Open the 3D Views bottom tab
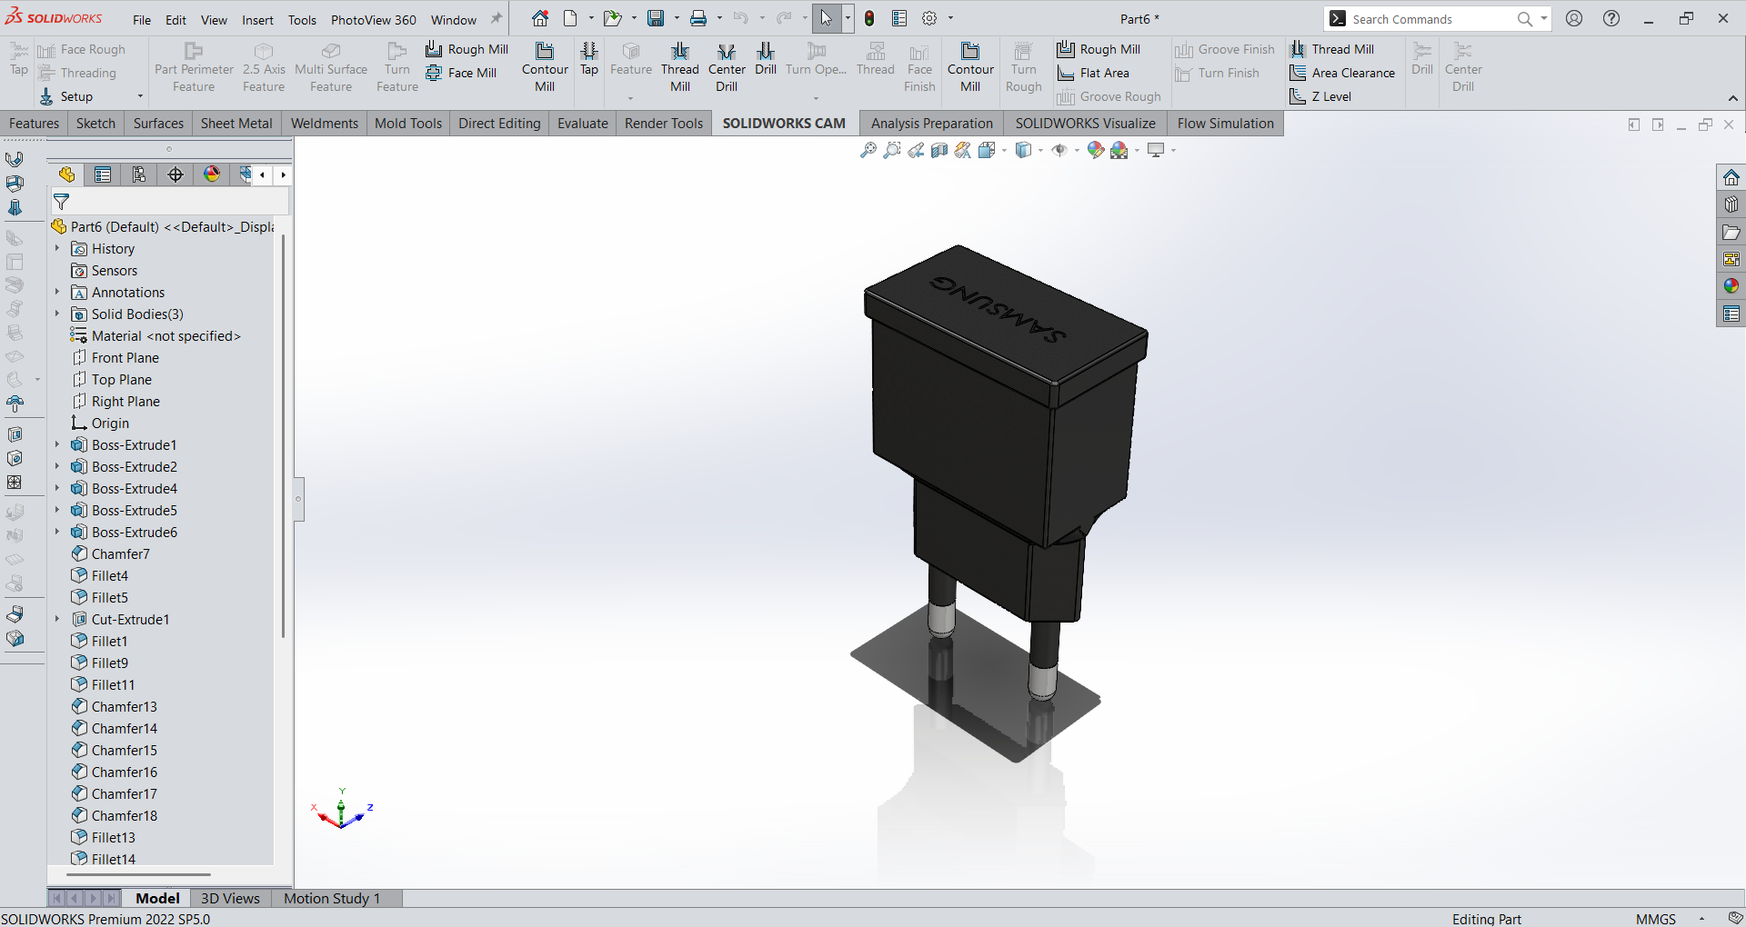Image resolution: width=1746 pixels, height=927 pixels. point(230,898)
